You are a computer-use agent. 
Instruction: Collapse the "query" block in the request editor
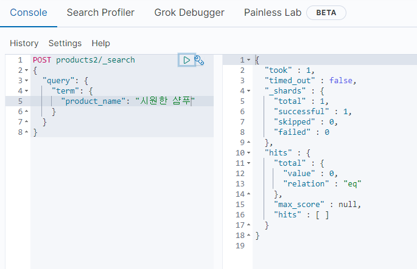point(26,81)
